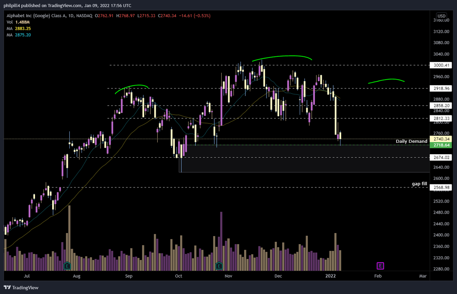Screen dimensions: 457x294
Task: Click the MA 2883.25 indicator label
Action: [x=18, y=29]
